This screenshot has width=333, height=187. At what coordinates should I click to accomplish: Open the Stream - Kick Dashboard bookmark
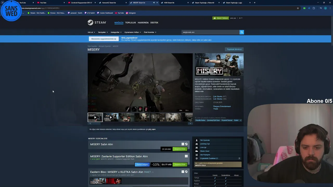(x=36, y=13)
